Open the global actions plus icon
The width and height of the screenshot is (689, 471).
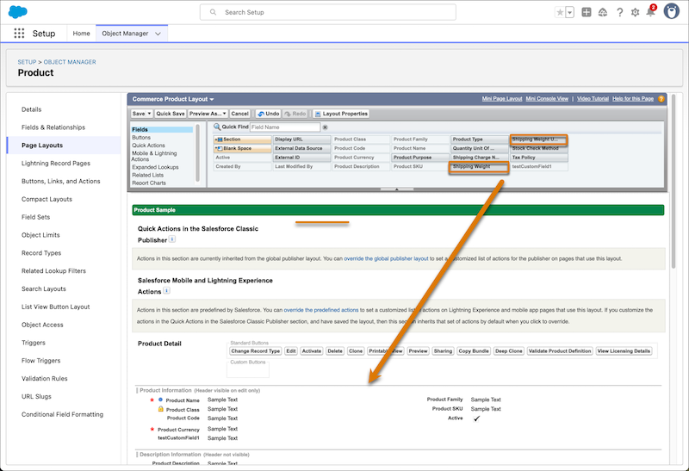[587, 12]
